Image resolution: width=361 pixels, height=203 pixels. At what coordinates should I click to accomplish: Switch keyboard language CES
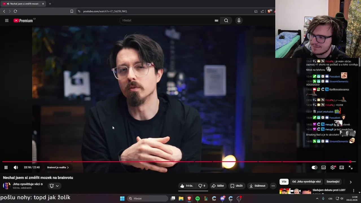click(x=330, y=198)
